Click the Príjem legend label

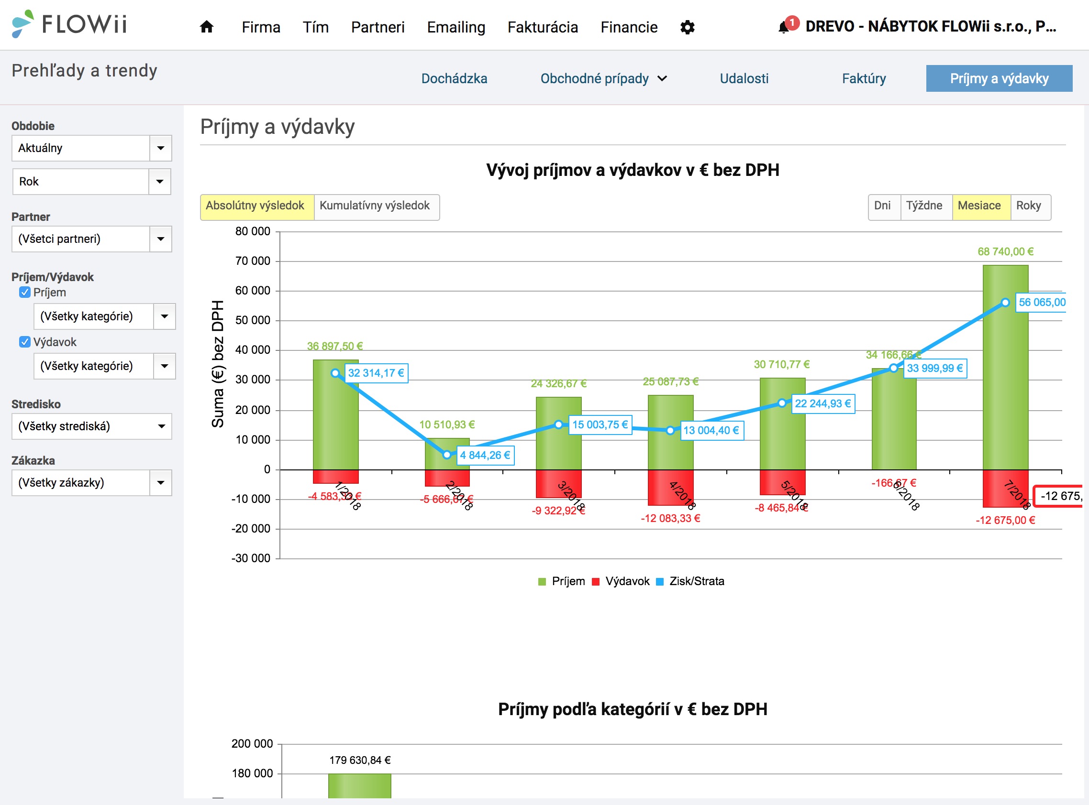[x=568, y=581]
